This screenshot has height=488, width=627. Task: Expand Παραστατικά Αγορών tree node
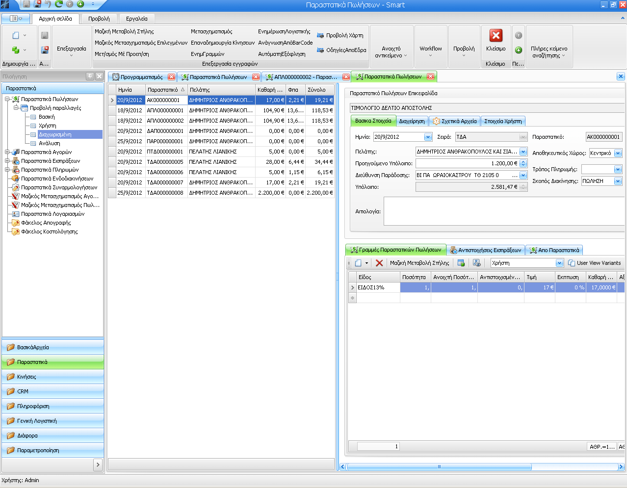pos(7,152)
